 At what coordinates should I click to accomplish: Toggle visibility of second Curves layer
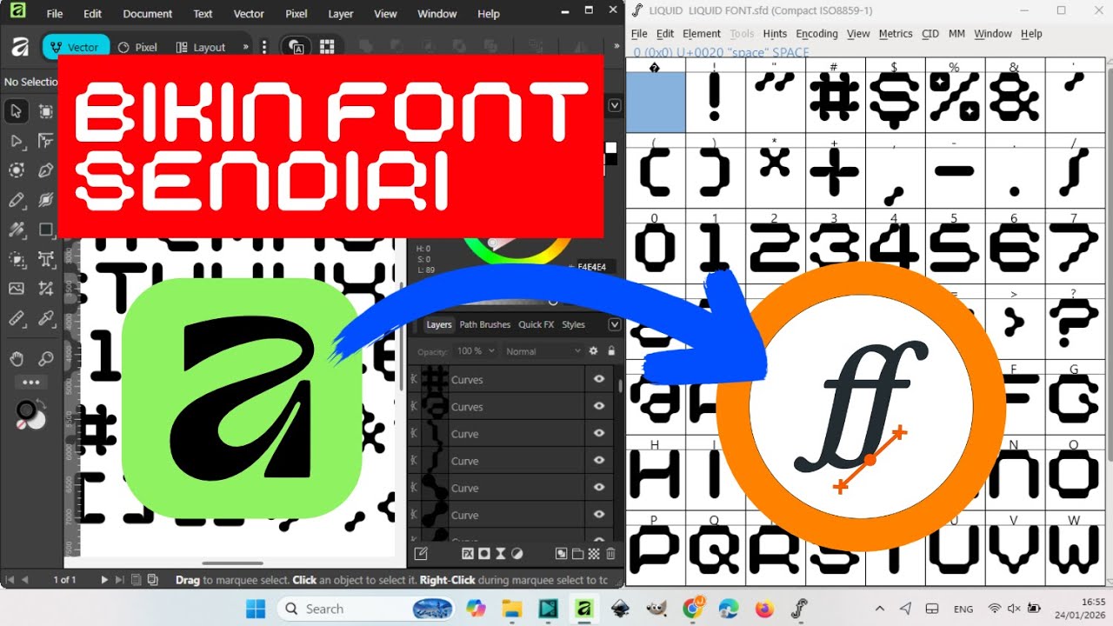pos(599,406)
